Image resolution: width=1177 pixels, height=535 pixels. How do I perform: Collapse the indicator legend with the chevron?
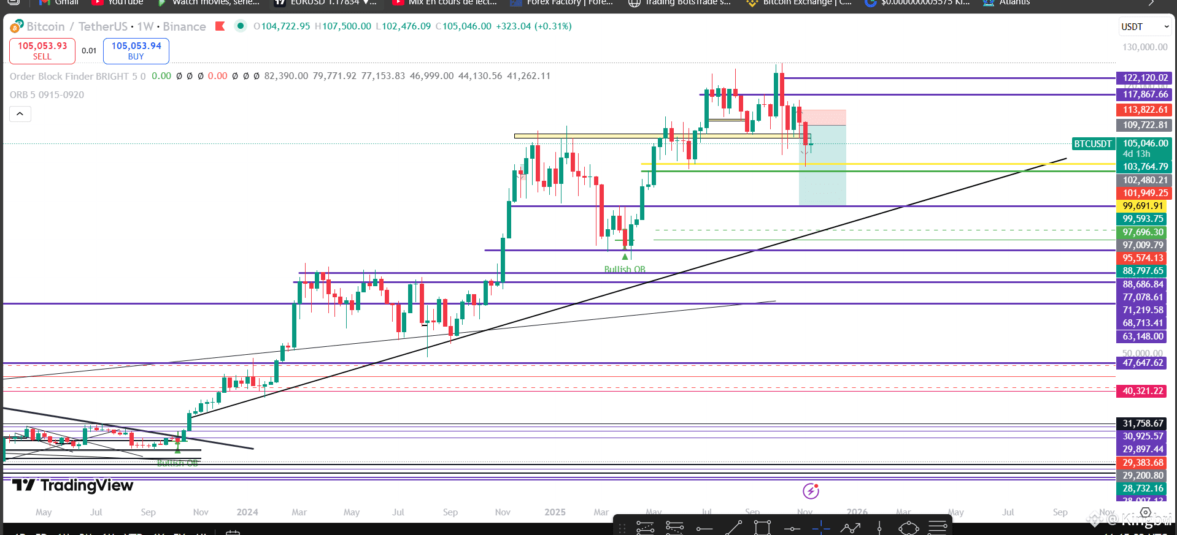(x=20, y=114)
